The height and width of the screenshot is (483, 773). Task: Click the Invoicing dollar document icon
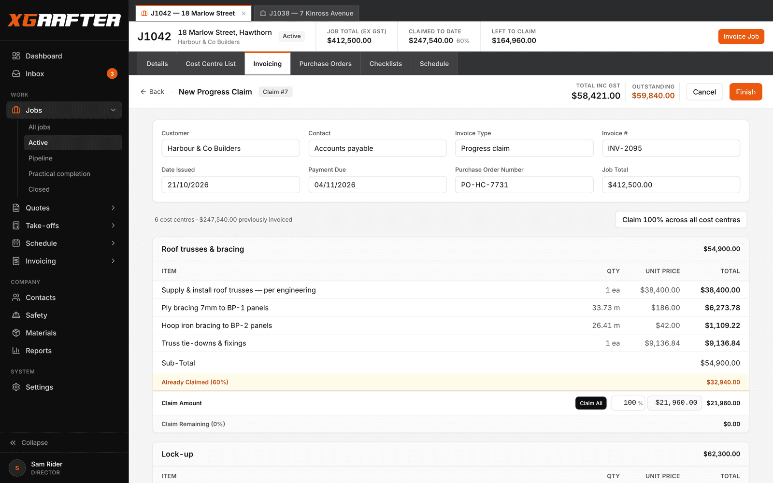pos(16,261)
